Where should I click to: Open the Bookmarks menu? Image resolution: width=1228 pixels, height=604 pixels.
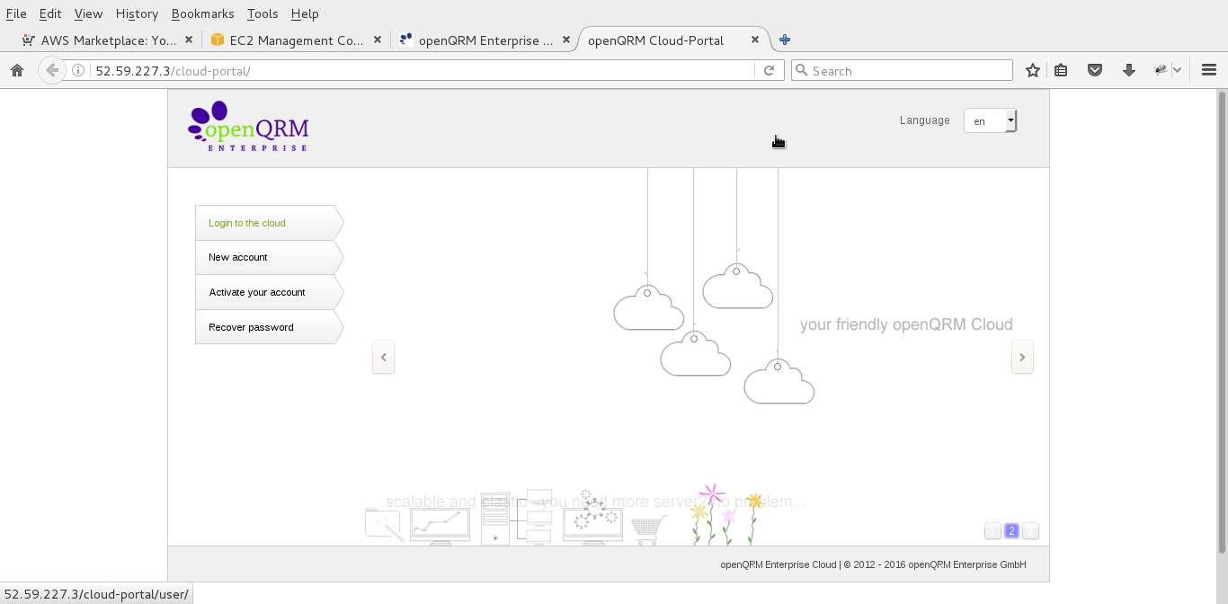(202, 13)
